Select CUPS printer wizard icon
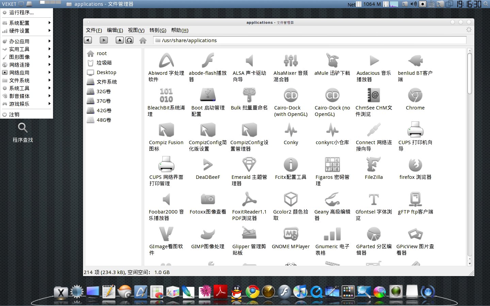The width and height of the screenshot is (490, 306). coord(415,130)
